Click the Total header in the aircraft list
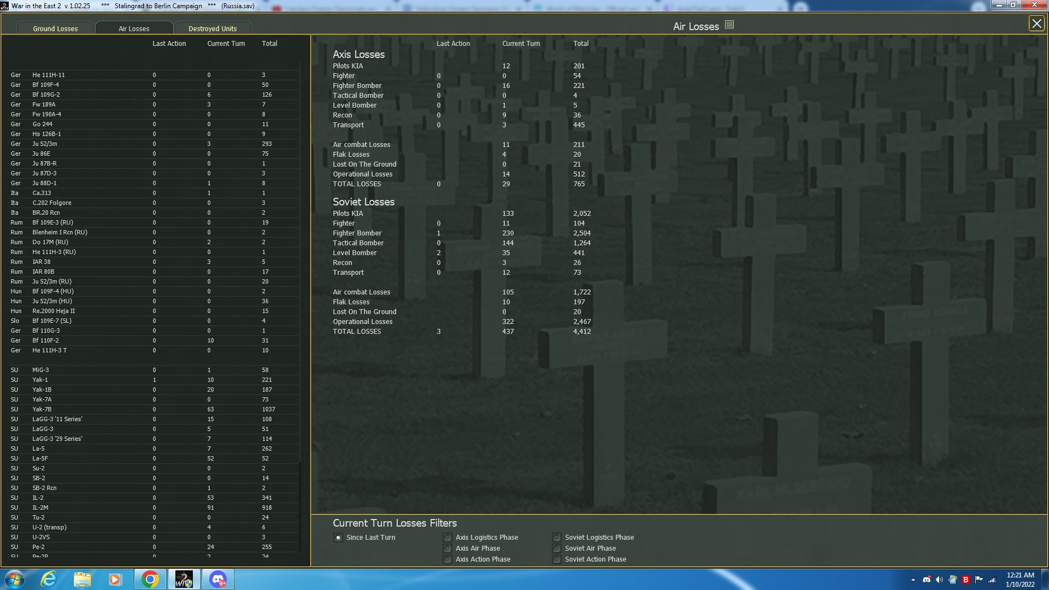The width and height of the screenshot is (1049, 590). pos(269,44)
